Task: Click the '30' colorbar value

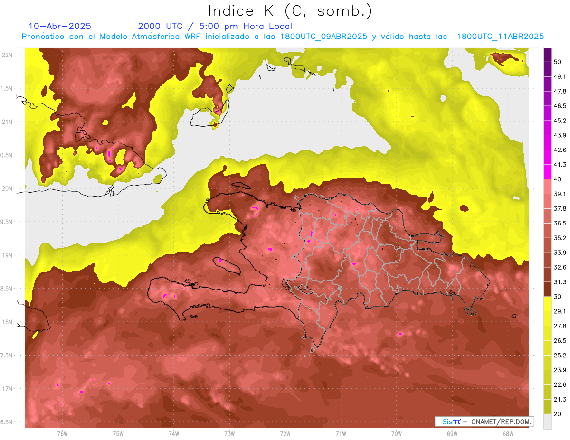Action: click(x=558, y=297)
